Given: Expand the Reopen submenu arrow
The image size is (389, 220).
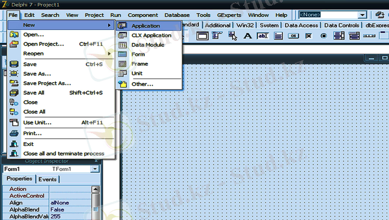Looking at the screenshot, I should (109, 54).
